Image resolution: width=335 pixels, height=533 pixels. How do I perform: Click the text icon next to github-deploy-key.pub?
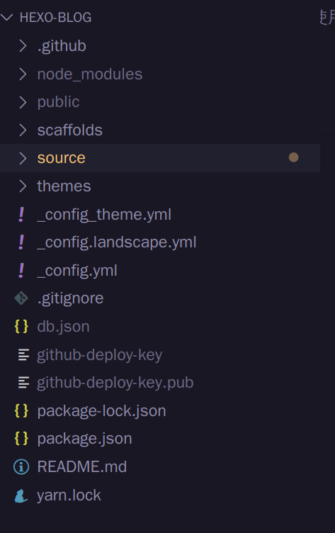tap(23, 383)
